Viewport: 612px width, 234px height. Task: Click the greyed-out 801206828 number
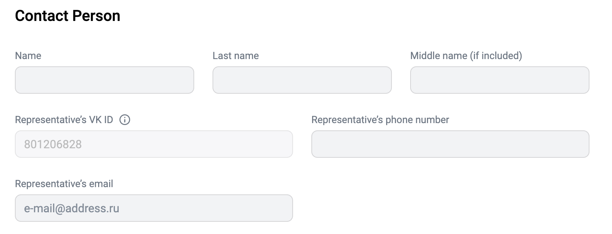(53, 144)
